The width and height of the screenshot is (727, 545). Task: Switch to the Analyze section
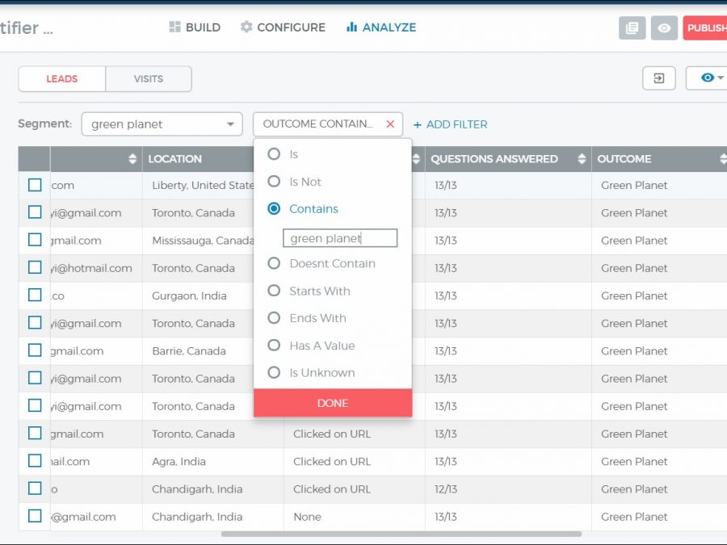pyautogui.click(x=381, y=27)
